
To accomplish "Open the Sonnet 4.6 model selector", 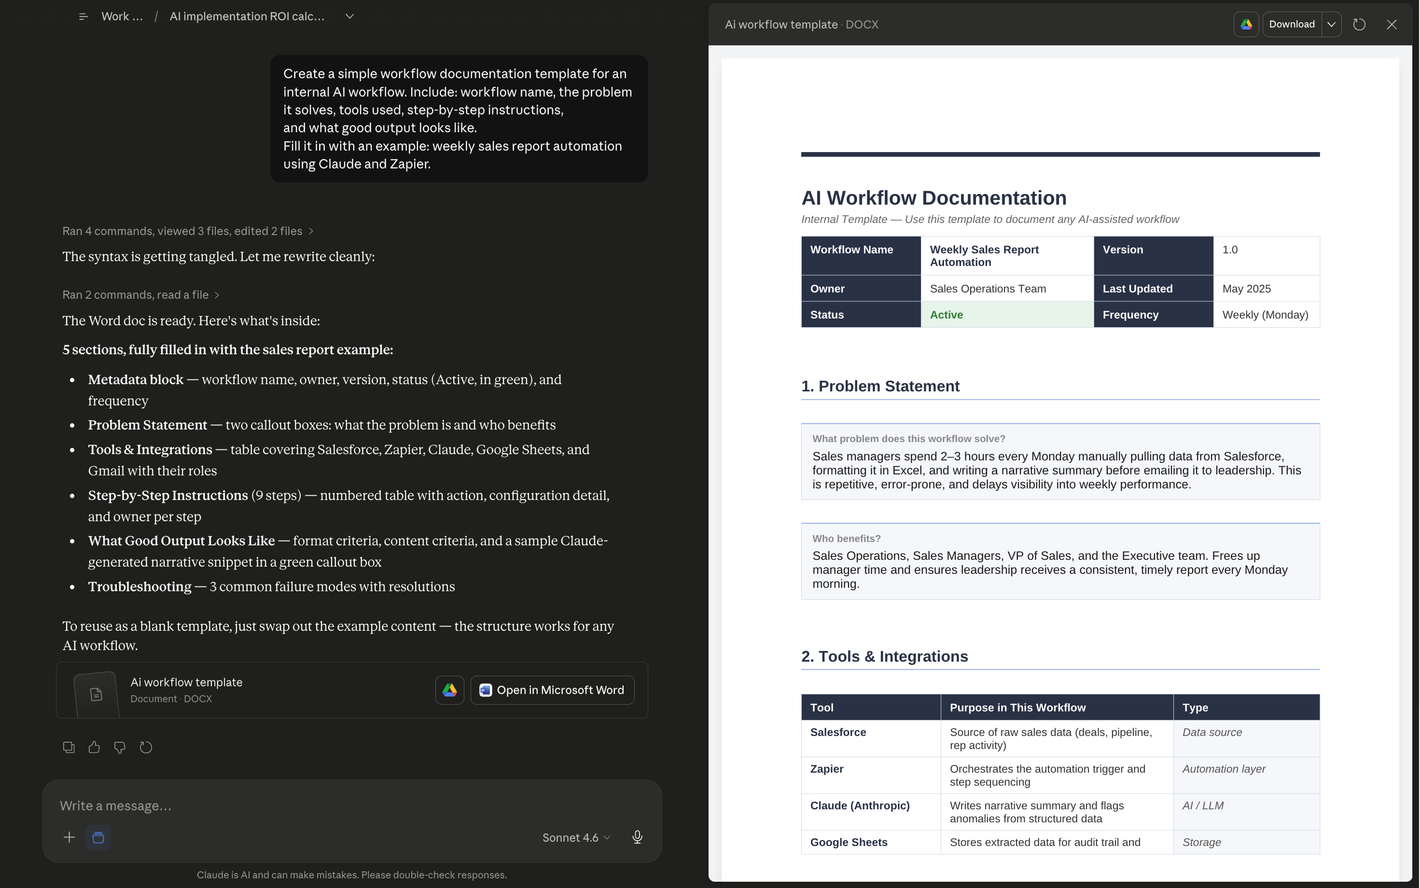I will pyautogui.click(x=575, y=837).
